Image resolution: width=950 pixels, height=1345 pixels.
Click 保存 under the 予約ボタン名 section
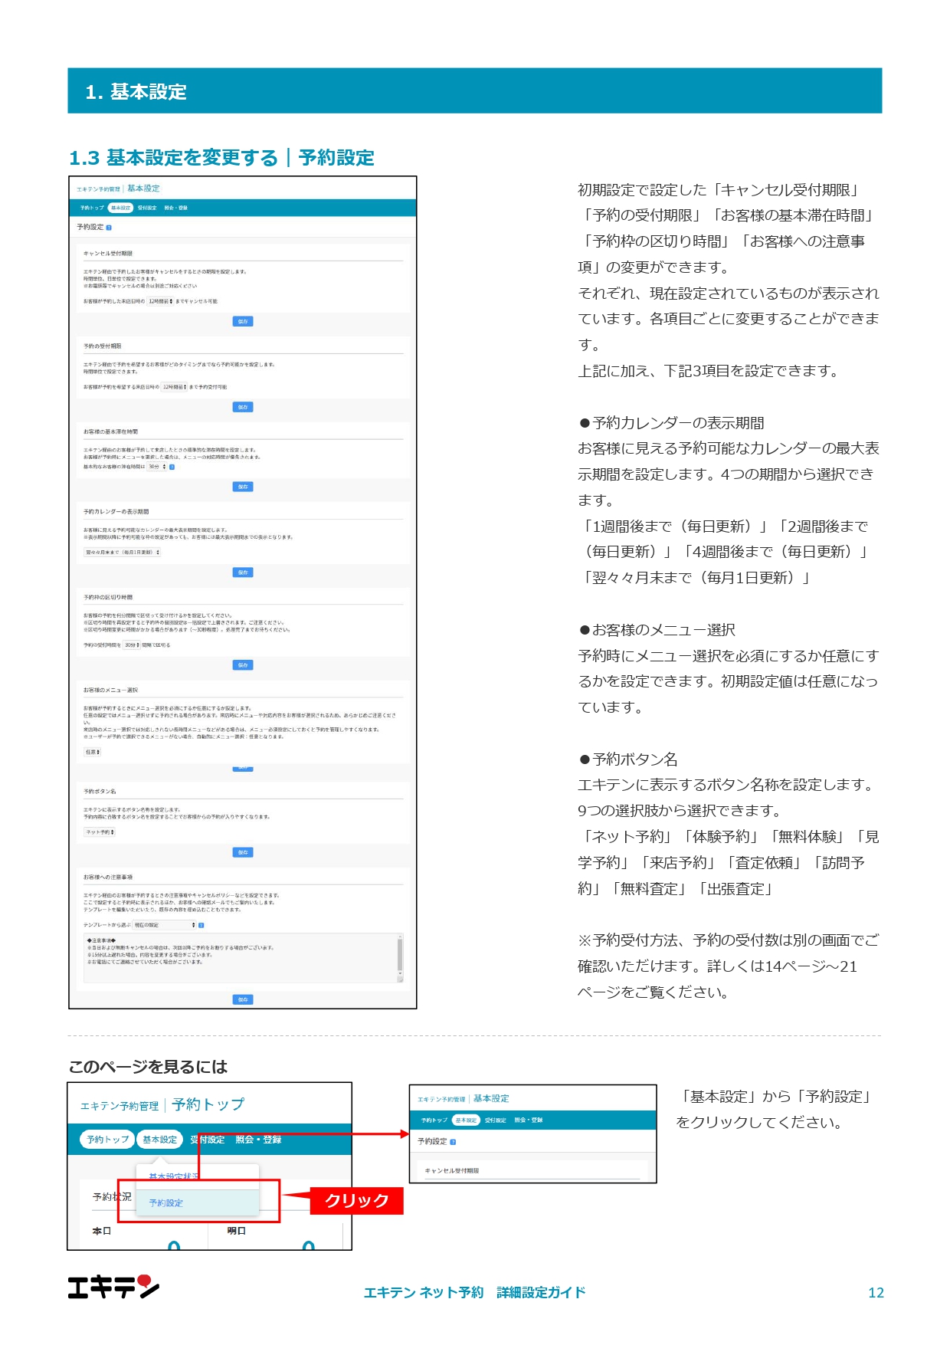point(243,852)
